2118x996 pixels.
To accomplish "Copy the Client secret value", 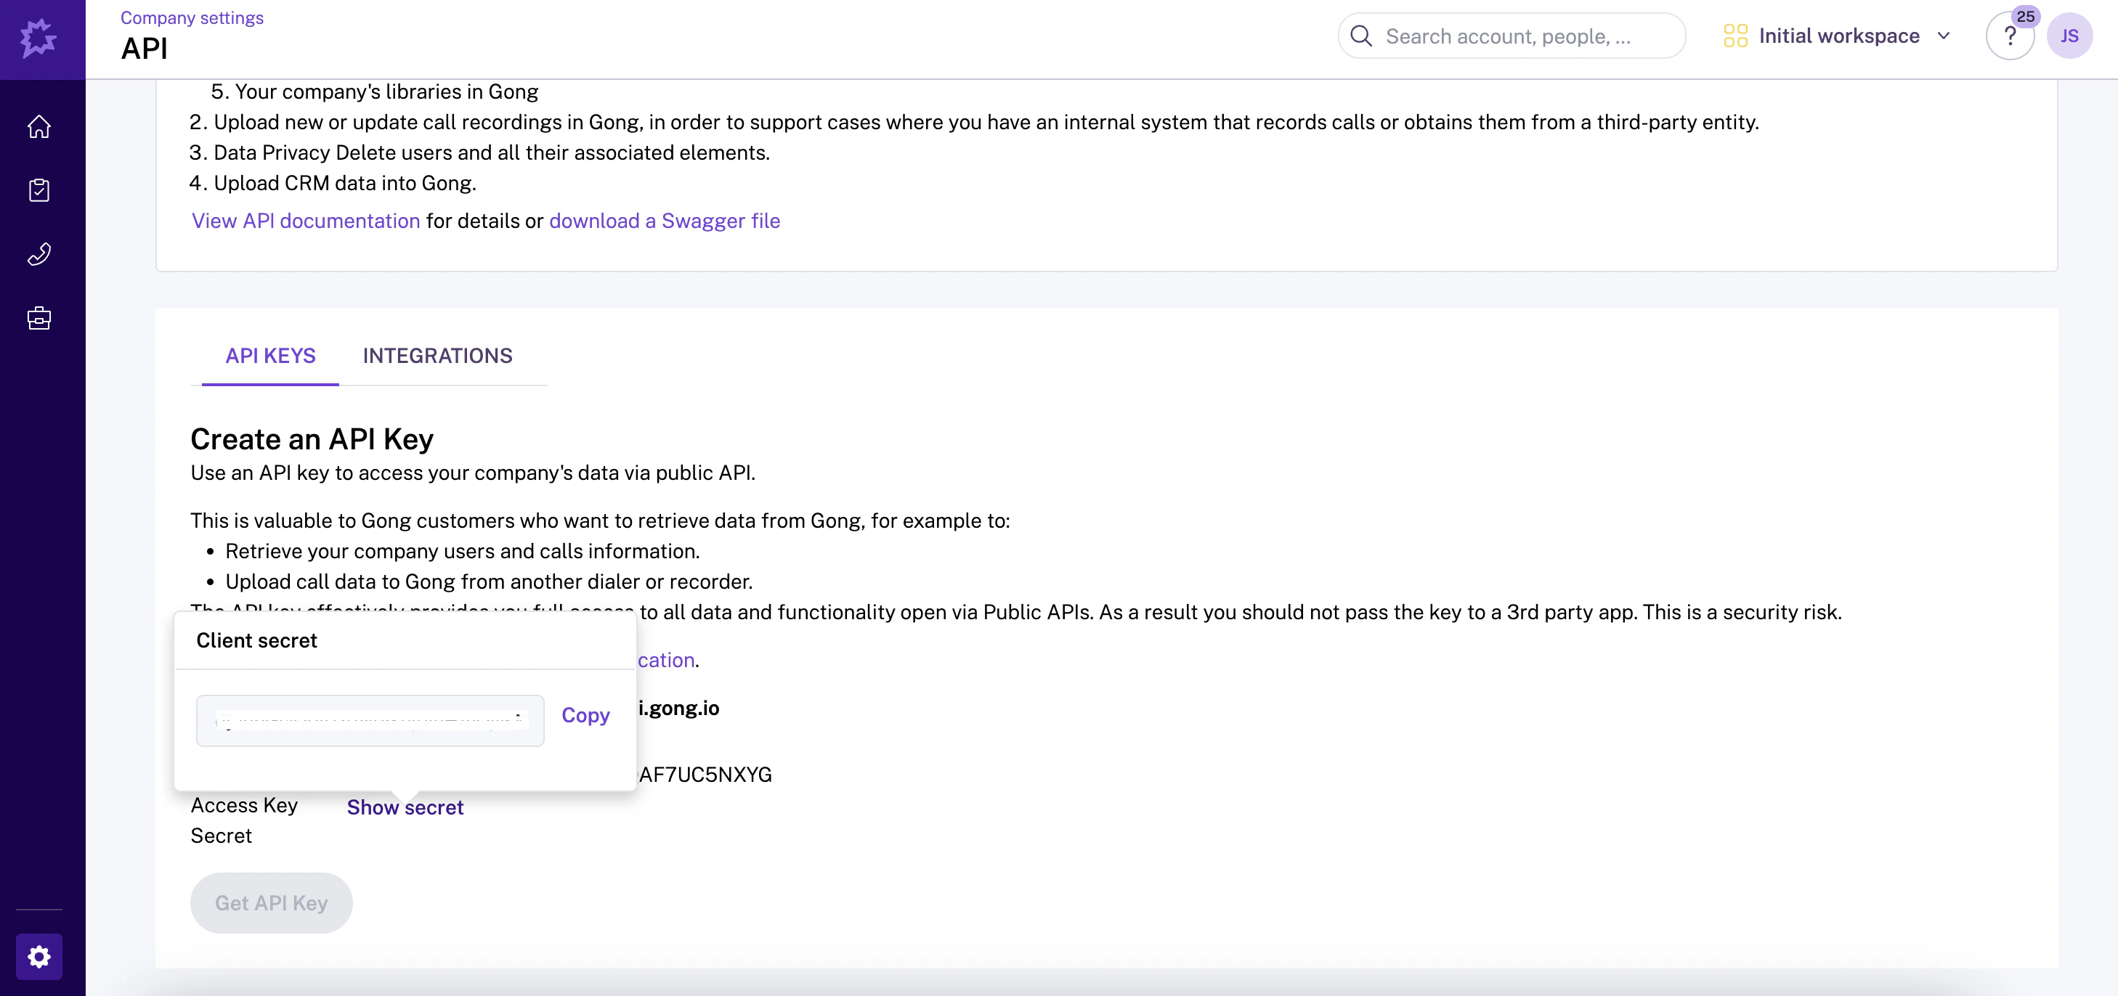I will pyautogui.click(x=585, y=716).
